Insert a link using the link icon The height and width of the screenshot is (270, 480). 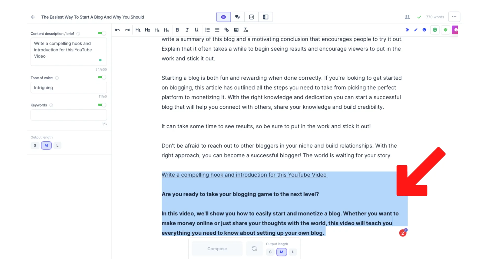pyautogui.click(x=226, y=30)
